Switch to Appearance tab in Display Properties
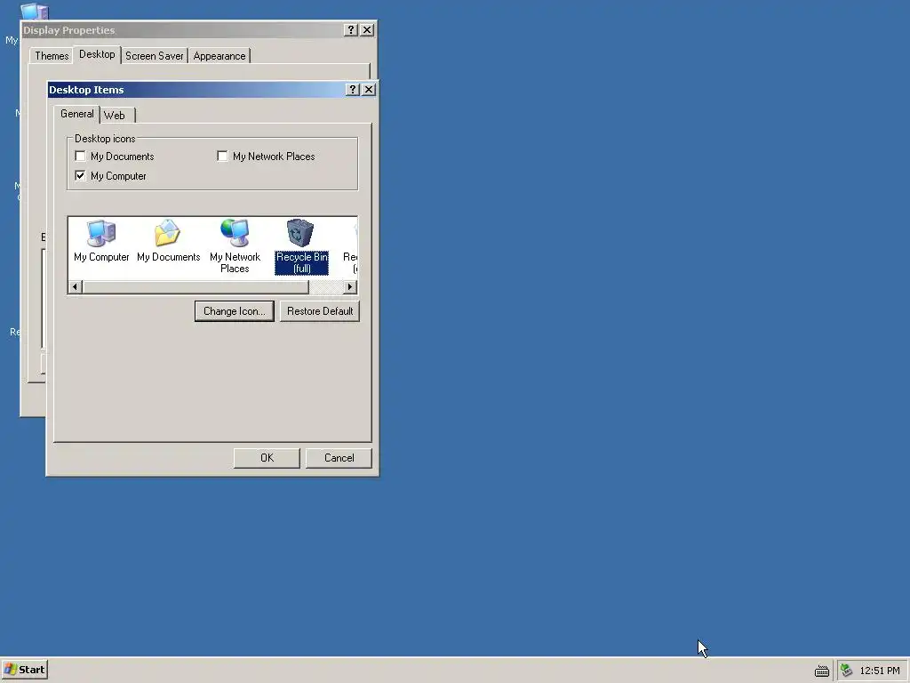This screenshot has width=910, height=683. click(220, 56)
